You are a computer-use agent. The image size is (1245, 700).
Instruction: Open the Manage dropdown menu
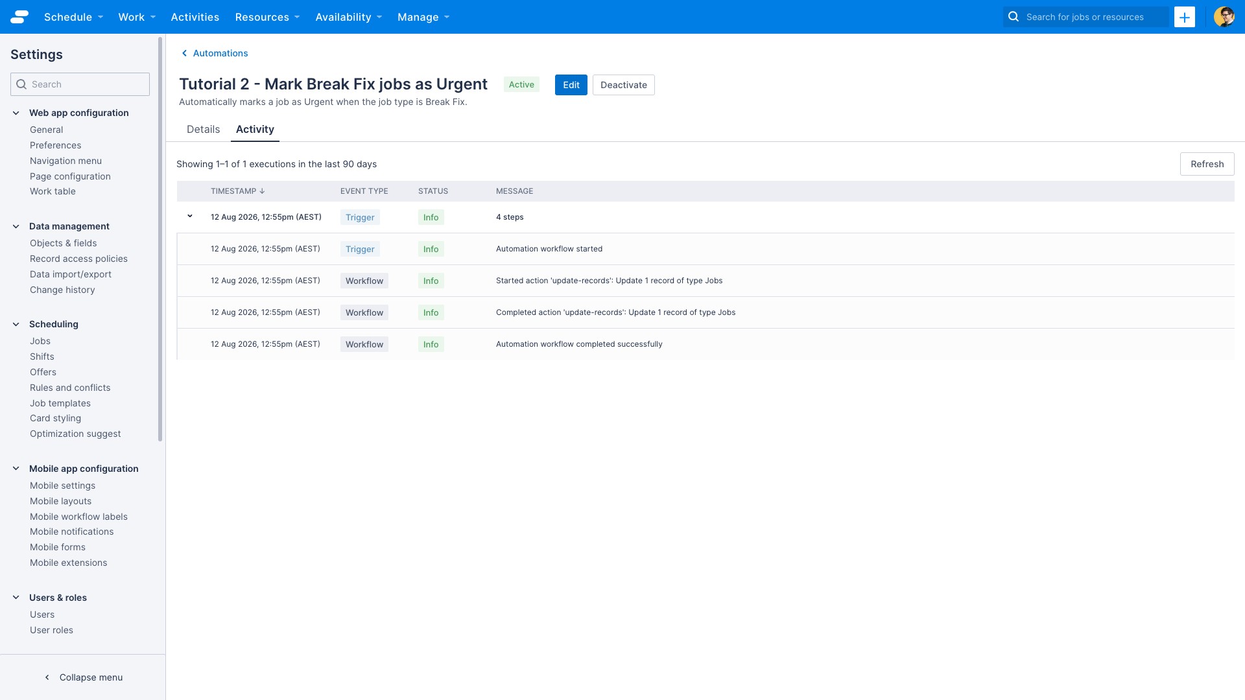click(423, 17)
